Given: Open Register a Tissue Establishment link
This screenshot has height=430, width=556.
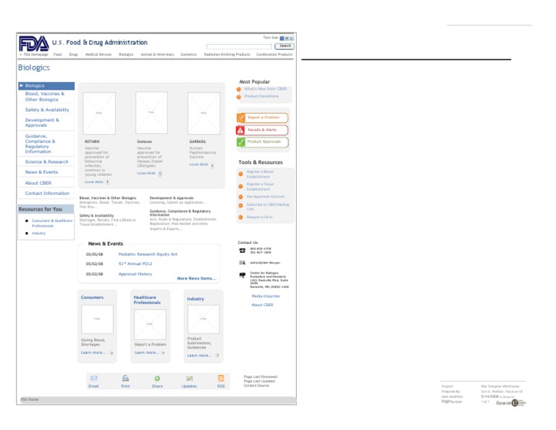Looking at the screenshot, I should (261, 187).
